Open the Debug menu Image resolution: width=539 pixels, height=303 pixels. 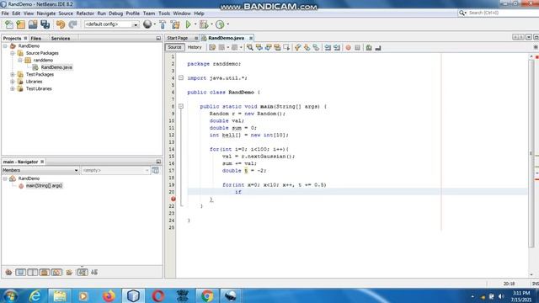tap(115, 13)
